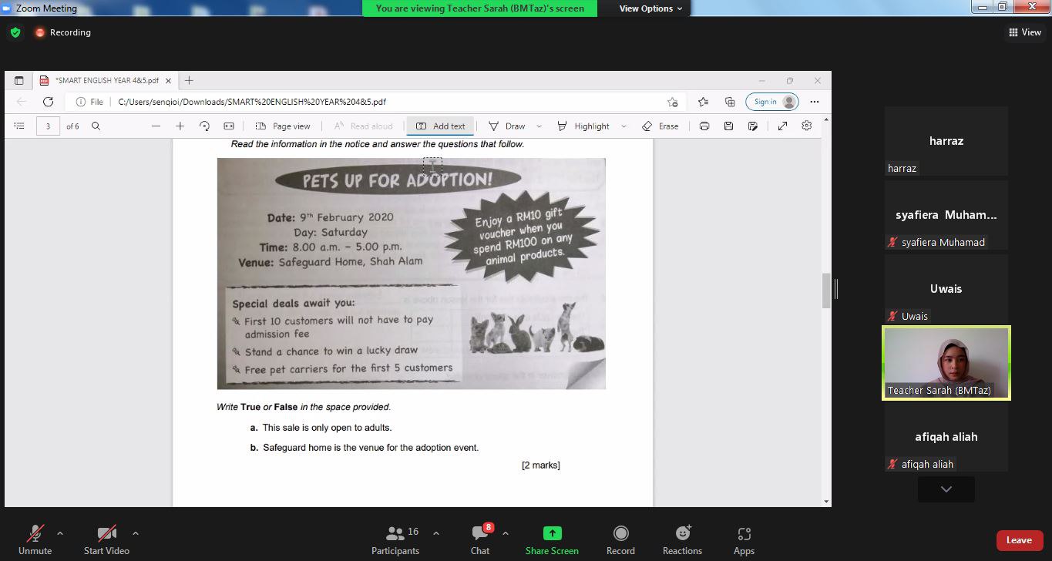Viewport: 1052px width, 561px height.
Task: Click the browser Back arrow
Action: point(22,102)
